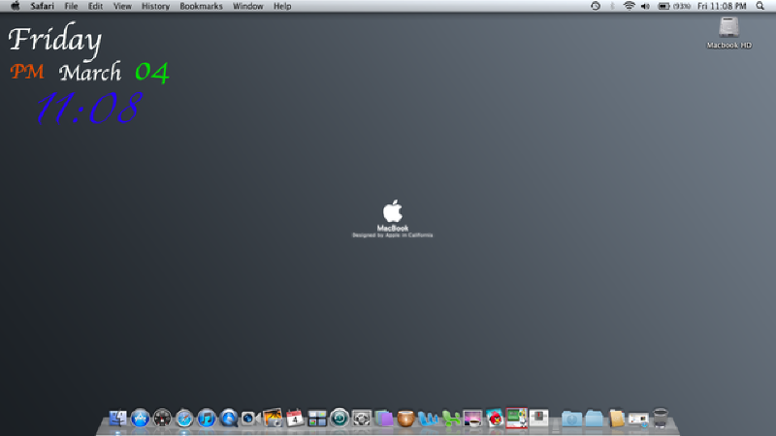Image resolution: width=776 pixels, height=436 pixels.
Task: Open the Help menu
Action: click(282, 6)
